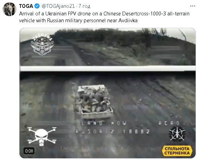The height and width of the screenshot is (160, 197).
Task: Expand the three-dots more options menu
Action: point(192,6)
